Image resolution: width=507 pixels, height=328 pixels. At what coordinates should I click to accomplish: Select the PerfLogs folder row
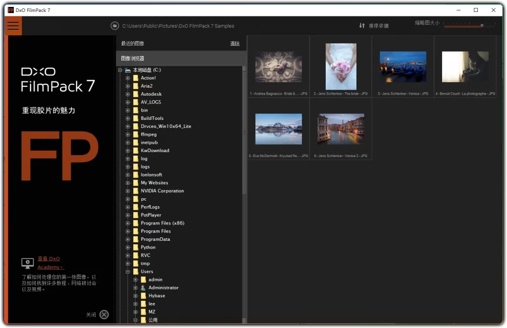[150, 207]
